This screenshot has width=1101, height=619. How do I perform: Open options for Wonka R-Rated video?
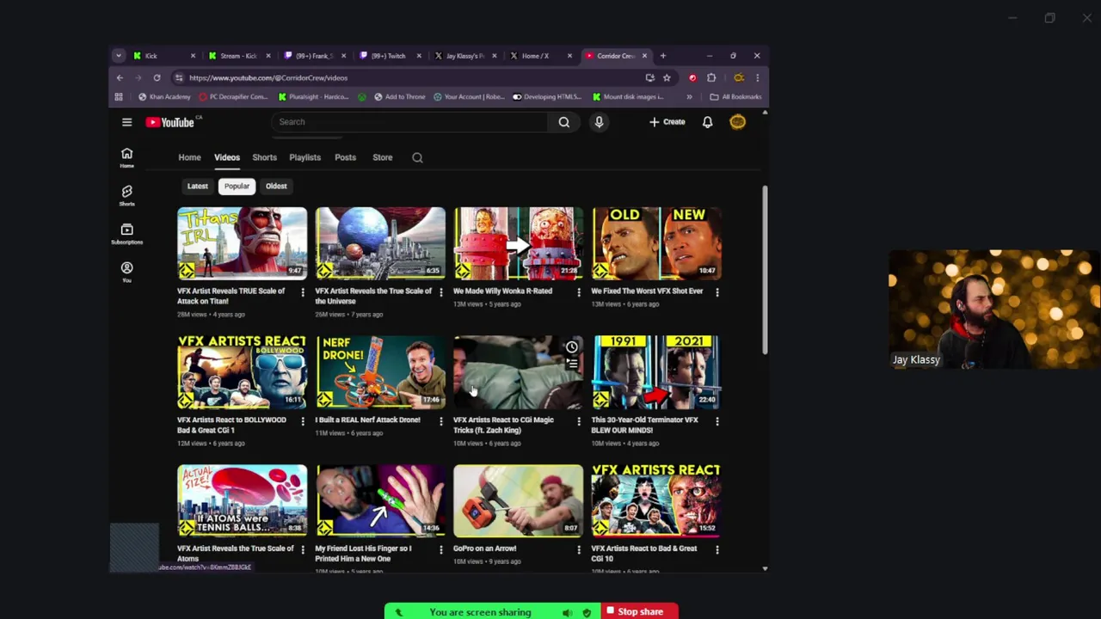coord(578,292)
